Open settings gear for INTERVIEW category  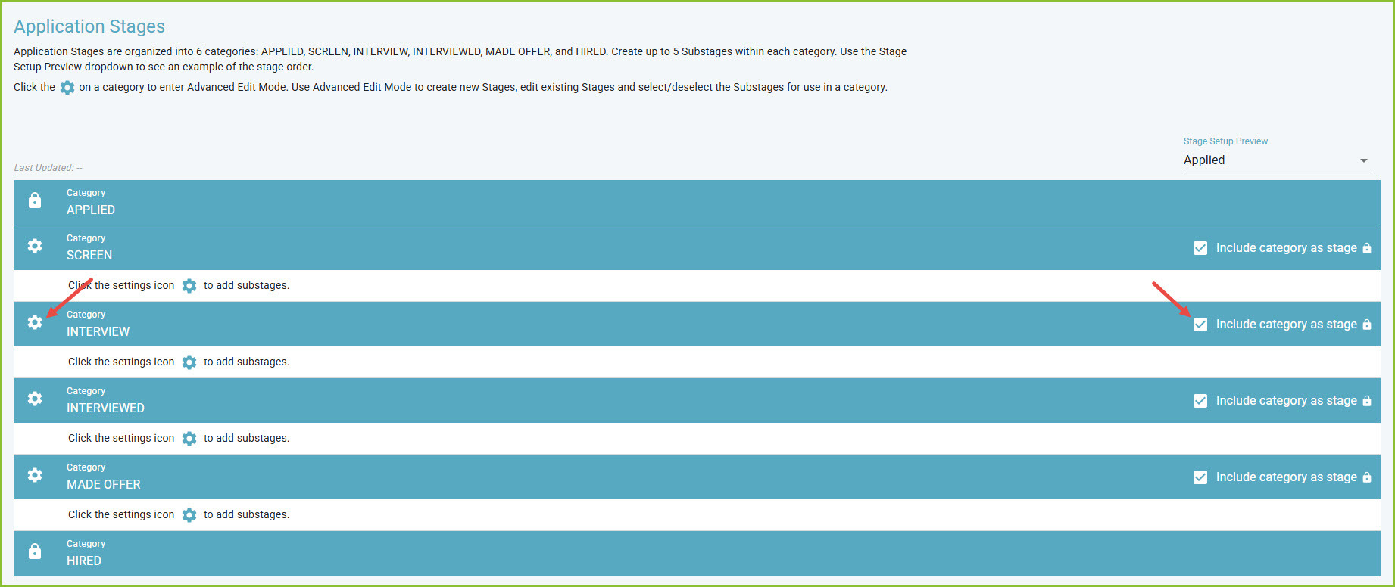pos(35,322)
